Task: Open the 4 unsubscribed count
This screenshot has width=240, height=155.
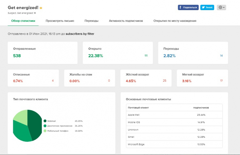Action: point(53,81)
